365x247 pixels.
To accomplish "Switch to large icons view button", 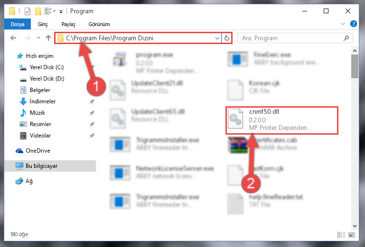I will [x=352, y=235].
